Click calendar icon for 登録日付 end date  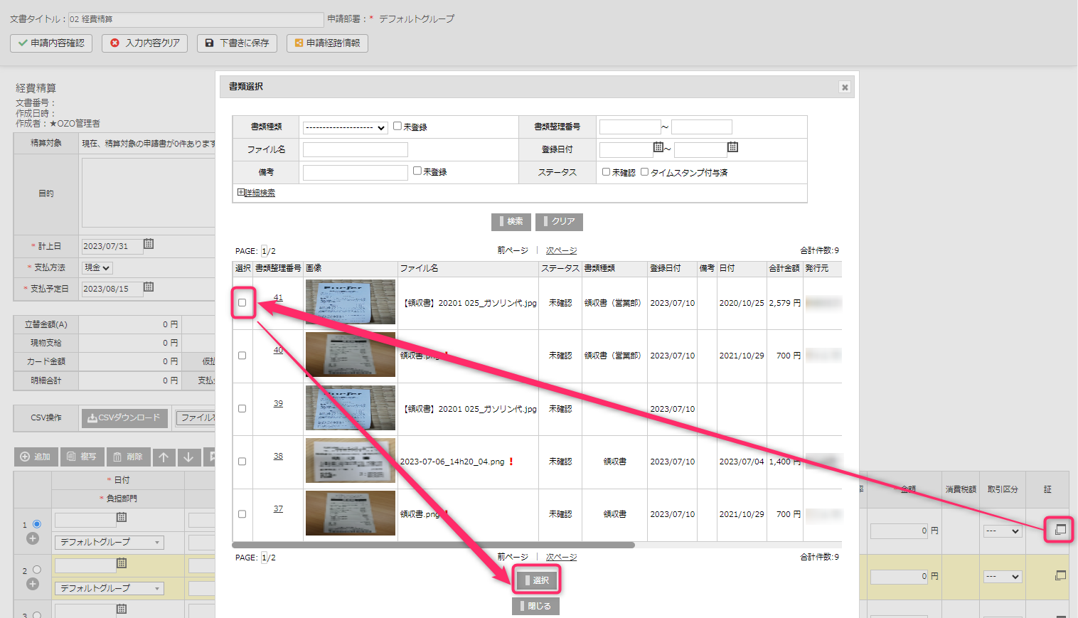(x=732, y=148)
